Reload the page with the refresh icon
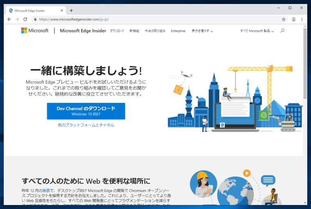 [x=25, y=19]
